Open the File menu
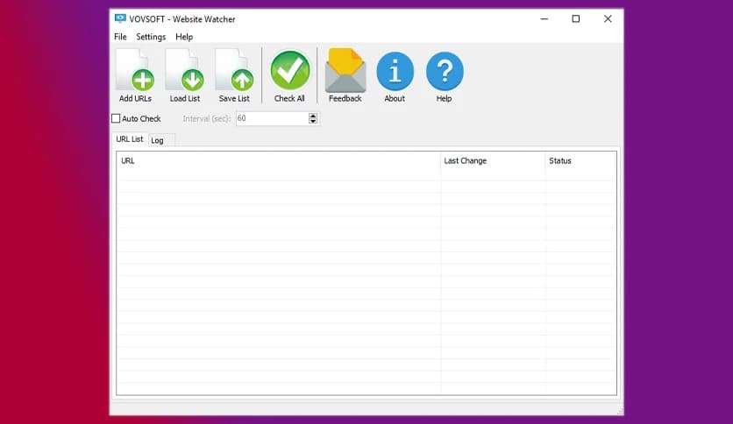The height and width of the screenshot is (424, 733). coord(120,37)
